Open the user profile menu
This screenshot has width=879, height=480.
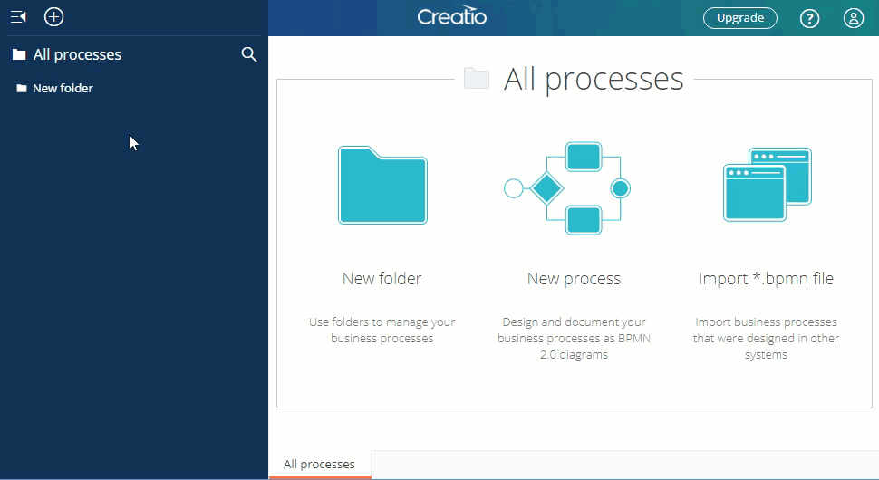854,18
